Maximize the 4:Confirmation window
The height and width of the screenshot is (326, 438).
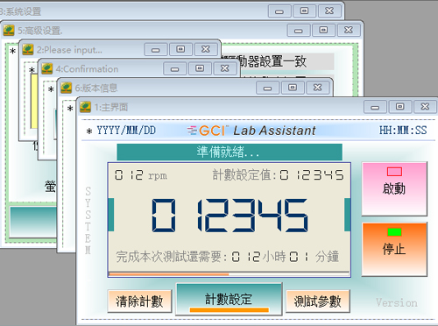[x=200, y=68]
